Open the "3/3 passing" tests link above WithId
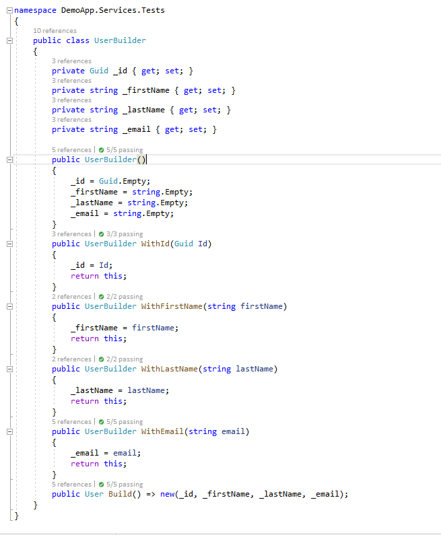The height and width of the screenshot is (535, 441). 124,234
